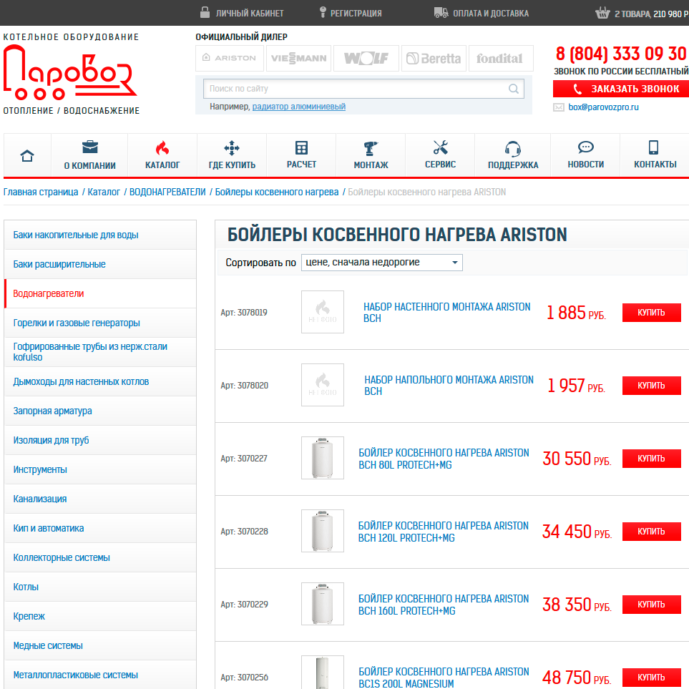Buy the Набор настенного монтажа Ariston
Screen dimensions: 689x689
click(x=651, y=313)
